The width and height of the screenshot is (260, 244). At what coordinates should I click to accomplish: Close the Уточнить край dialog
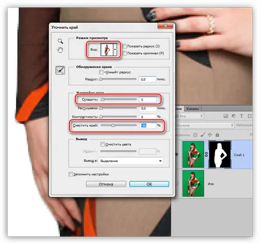click(x=165, y=26)
